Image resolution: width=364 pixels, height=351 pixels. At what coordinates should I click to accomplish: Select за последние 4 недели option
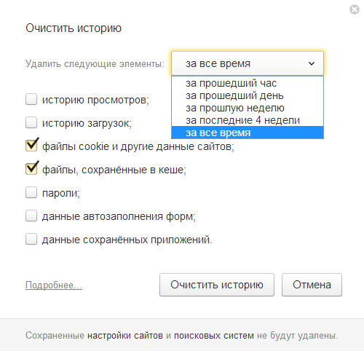pos(248,120)
